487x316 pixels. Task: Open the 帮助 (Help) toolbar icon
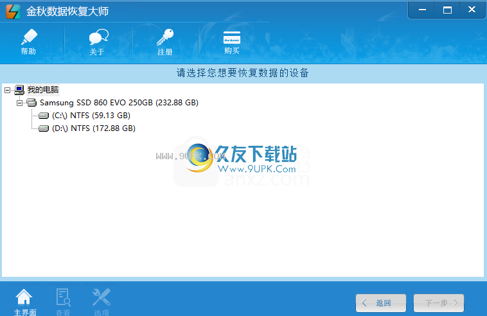29,37
